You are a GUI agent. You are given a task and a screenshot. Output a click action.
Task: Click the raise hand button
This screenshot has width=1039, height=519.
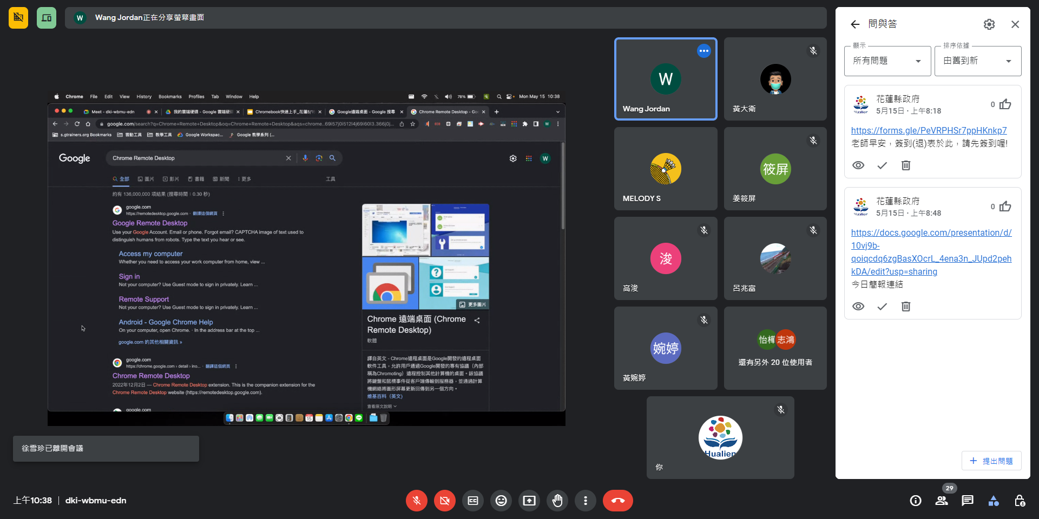[x=557, y=501]
